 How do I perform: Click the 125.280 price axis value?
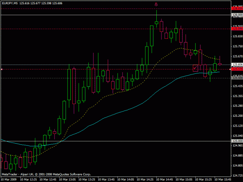[x=238, y=106]
